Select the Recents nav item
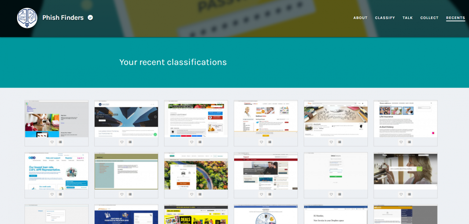The height and width of the screenshot is (224, 469). pyautogui.click(x=455, y=18)
